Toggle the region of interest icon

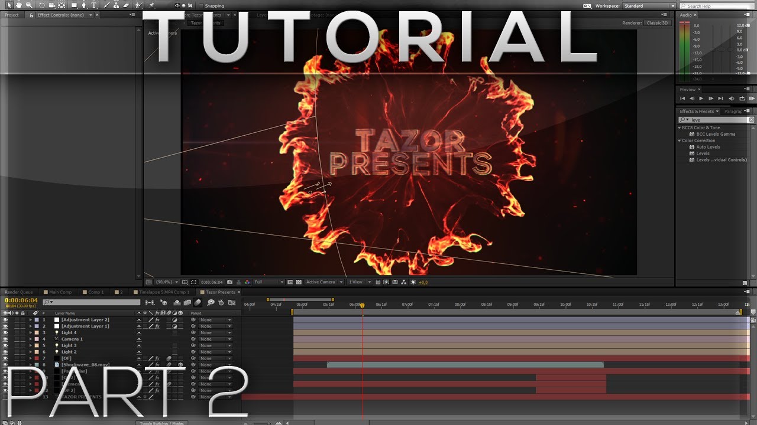(290, 282)
